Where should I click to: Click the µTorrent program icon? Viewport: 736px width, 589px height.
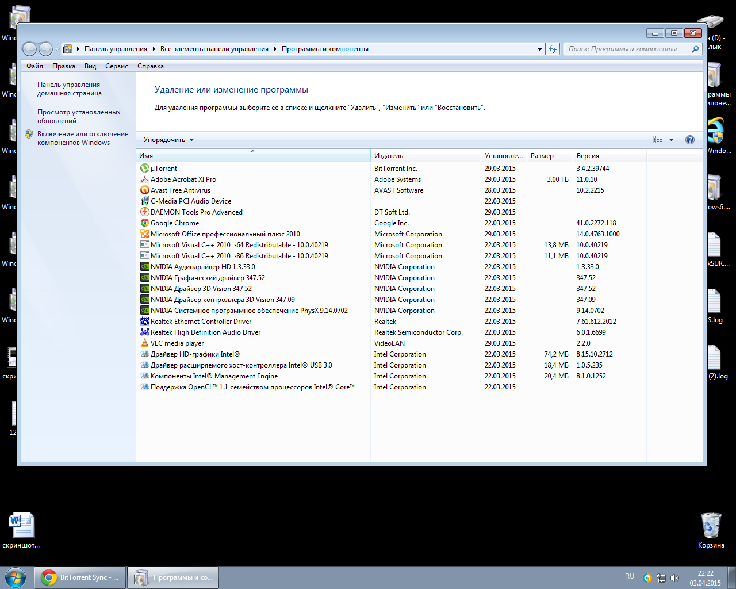point(145,169)
